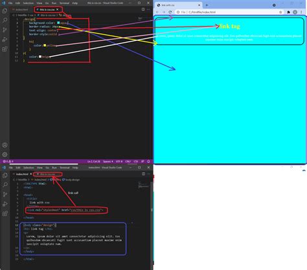Open Explorer in the bottom VS Code window

click(5, 175)
